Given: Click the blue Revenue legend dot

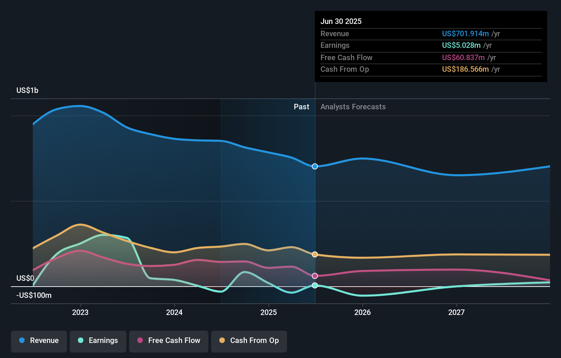Looking at the screenshot, I should click(22, 340).
